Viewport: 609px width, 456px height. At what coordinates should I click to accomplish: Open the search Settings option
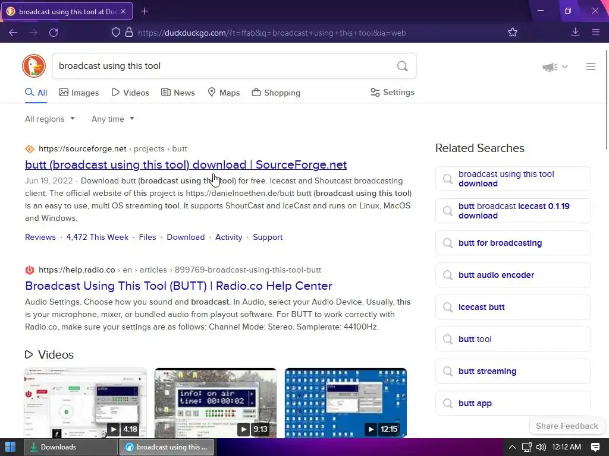(393, 92)
